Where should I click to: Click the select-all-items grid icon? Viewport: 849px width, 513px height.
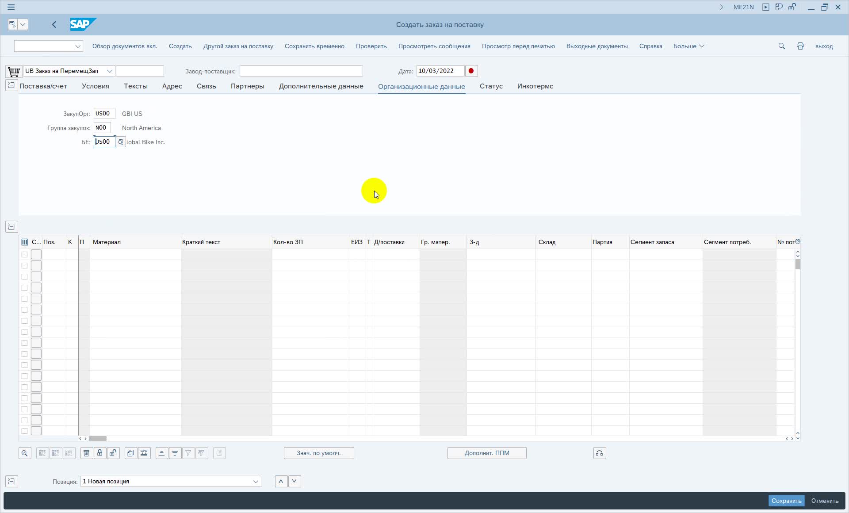click(x=42, y=453)
